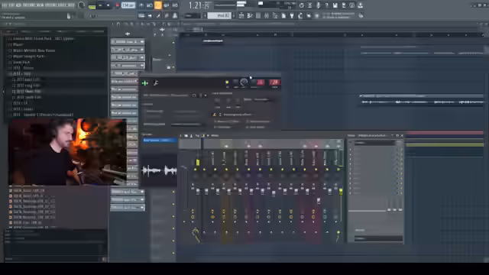
Task: Click the red mute button in the channel header
Action: tap(261, 82)
